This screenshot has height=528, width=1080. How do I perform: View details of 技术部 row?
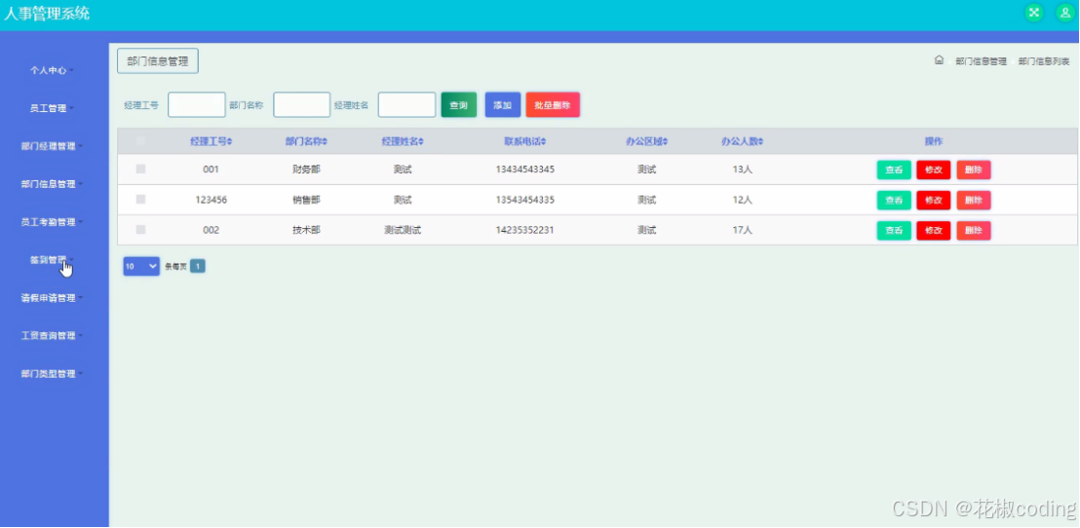point(894,231)
